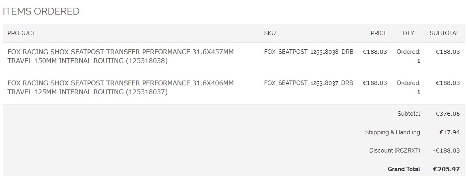Click the €17.94 shipping amount
Screen dimensions: 468x176
click(x=449, y=132)
